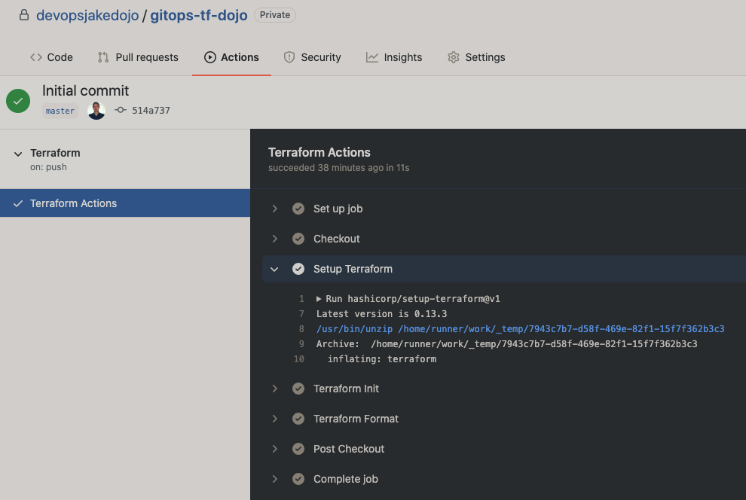Click the Complete job step title

pyautogui.click(x=346, y=479)
